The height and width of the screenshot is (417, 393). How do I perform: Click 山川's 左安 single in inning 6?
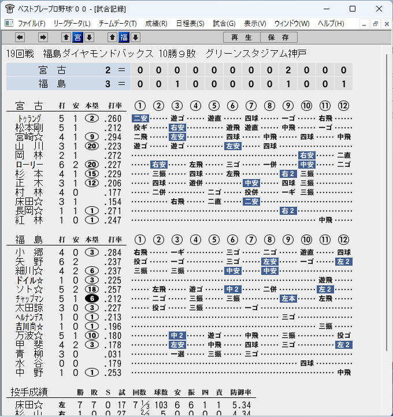click(233, 146)
